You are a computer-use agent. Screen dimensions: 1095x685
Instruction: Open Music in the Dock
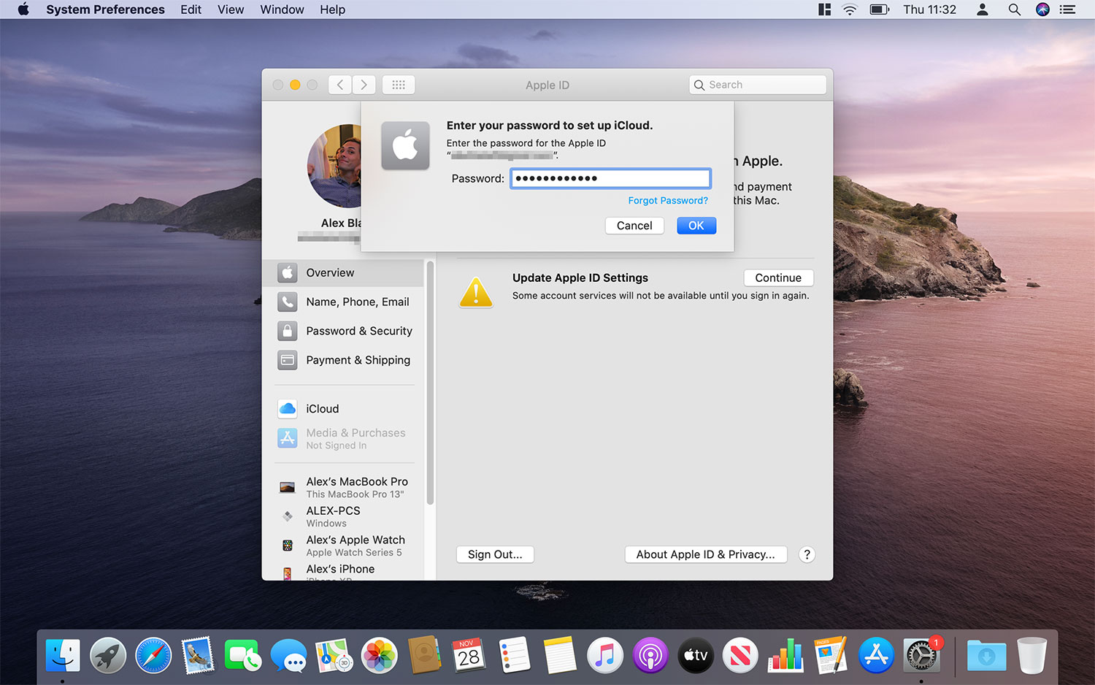(x=605, y=655)
